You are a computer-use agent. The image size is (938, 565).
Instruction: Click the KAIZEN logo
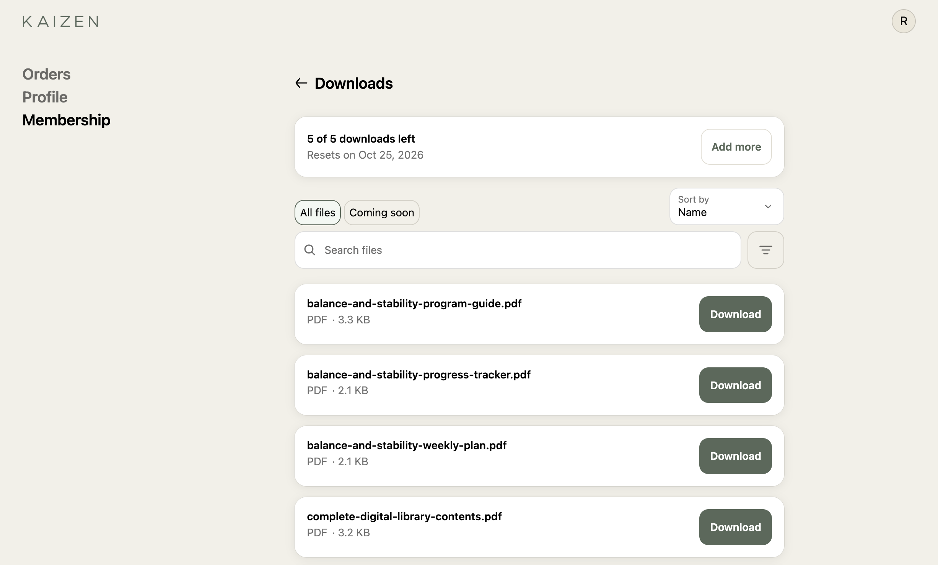[x=60, y=21]
